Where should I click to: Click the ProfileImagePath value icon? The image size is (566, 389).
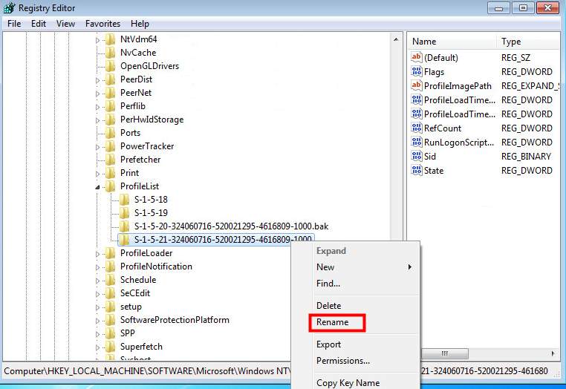pyautogui.click(x=417, y=85)
